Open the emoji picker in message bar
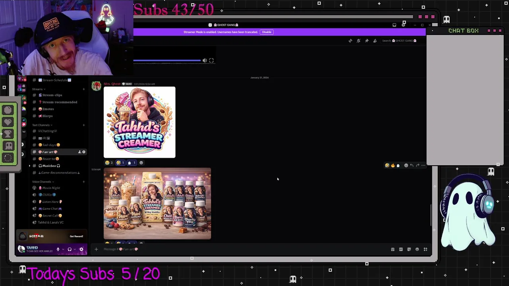Image resolution: width=509 pixels, height=286 pixels. [417, 249]
